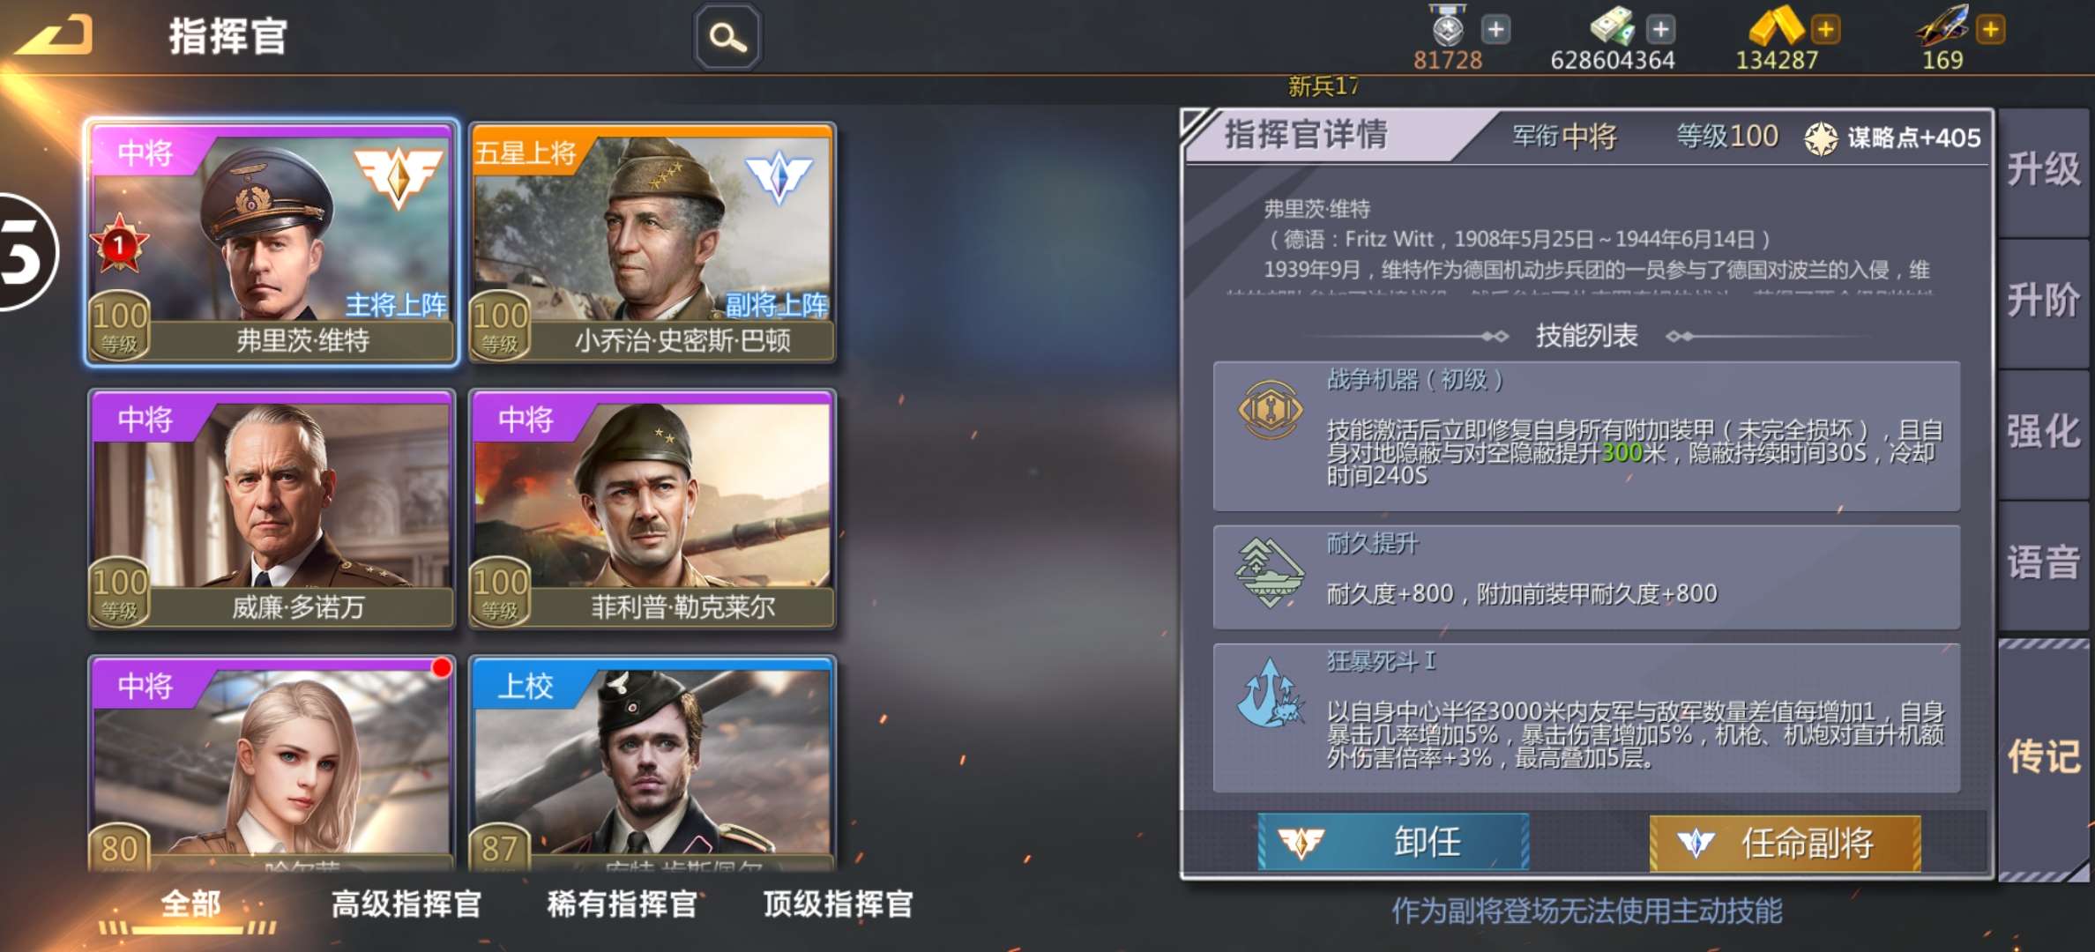
Task: Click the 卸任 dismiss button
Action: pyautogui.click(x=1393, y=842)
